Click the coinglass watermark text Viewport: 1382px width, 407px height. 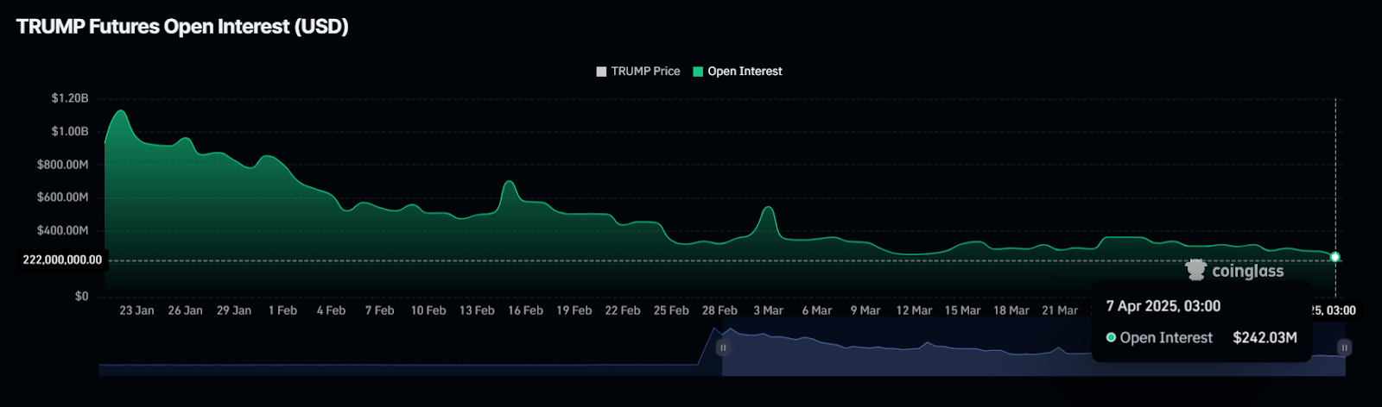pos(1247,271)
